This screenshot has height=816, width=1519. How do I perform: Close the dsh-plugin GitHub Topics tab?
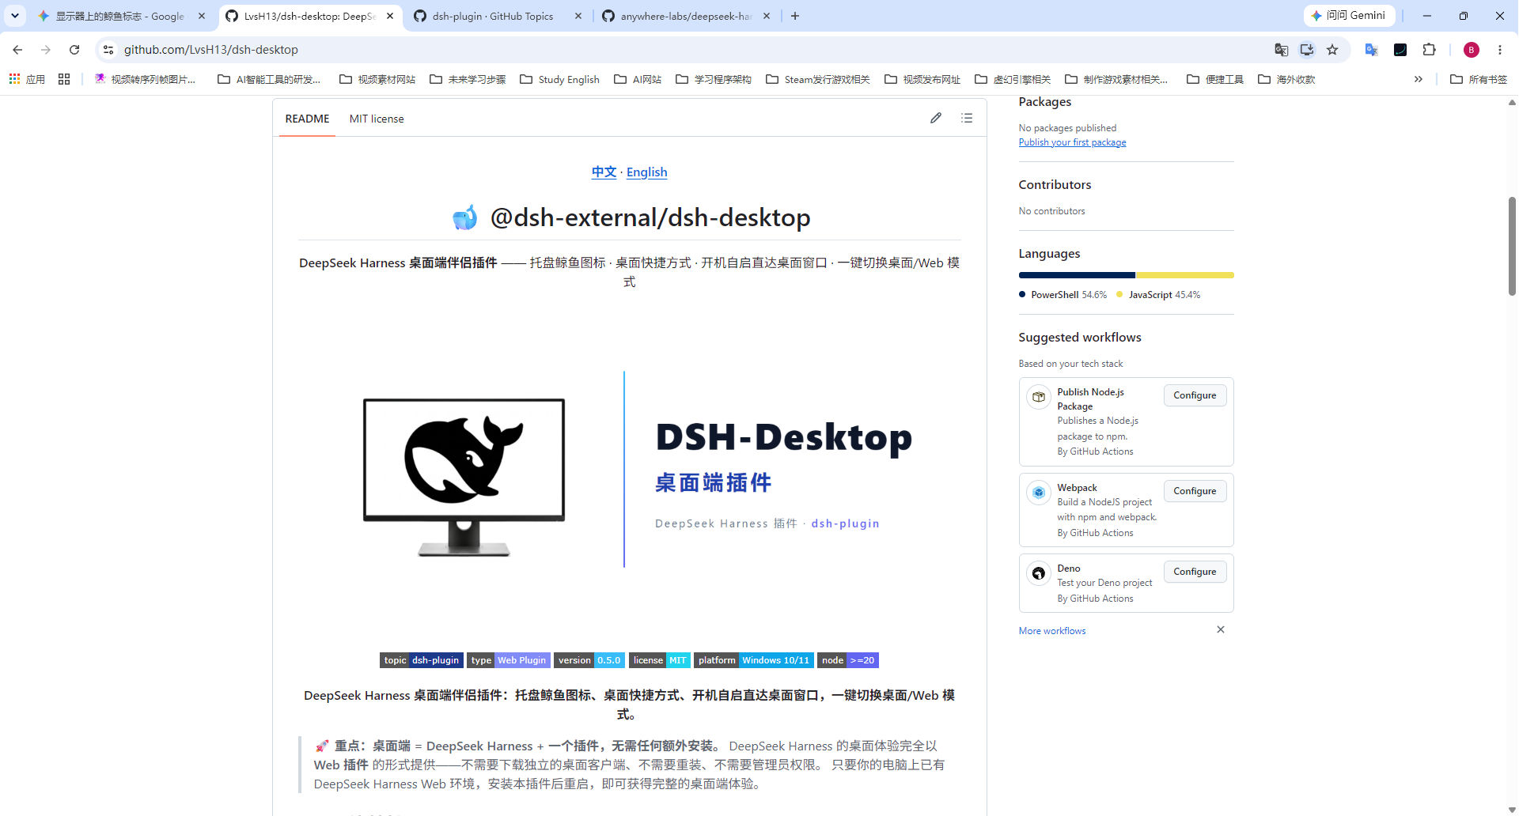(x=578, y=16)
